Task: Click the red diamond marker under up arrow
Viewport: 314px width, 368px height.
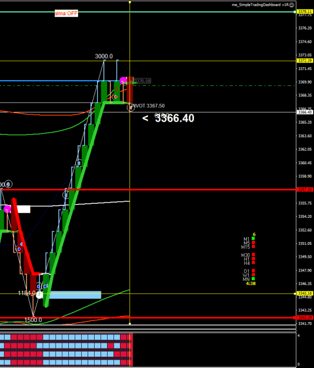Action: 116,97
